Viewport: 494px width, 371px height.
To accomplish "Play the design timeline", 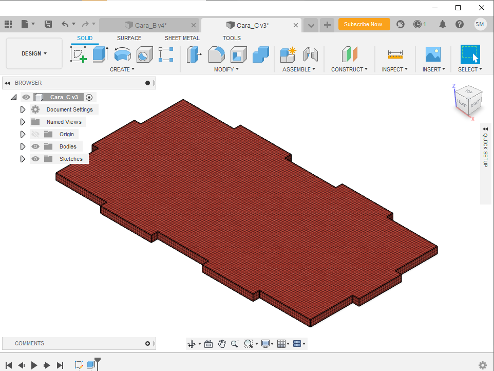I will 34,365.
